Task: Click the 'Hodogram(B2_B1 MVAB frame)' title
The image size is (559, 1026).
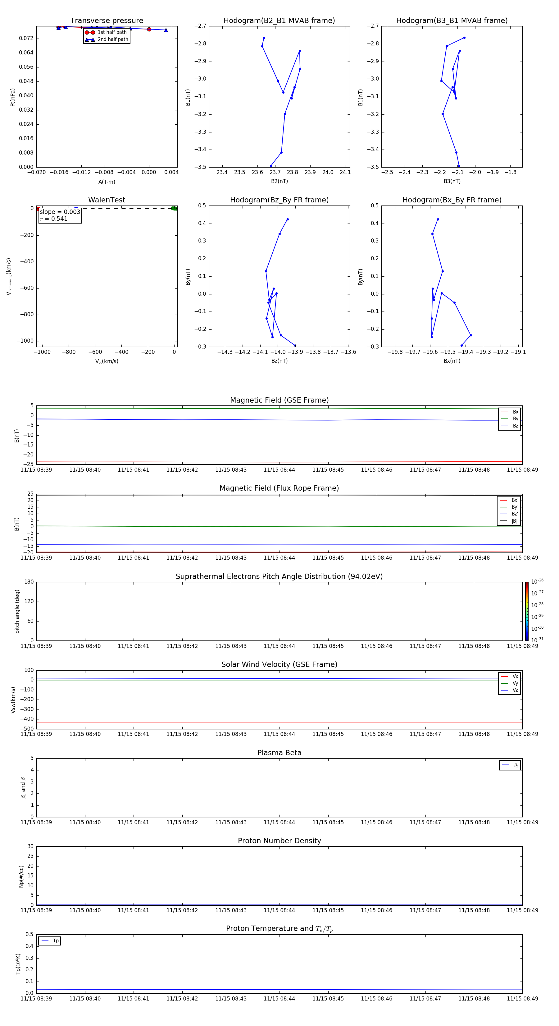Action: [x=279, y=21]
